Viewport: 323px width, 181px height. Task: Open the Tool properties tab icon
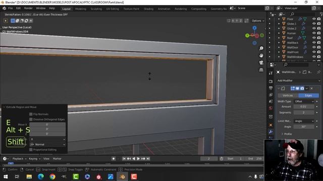[271, 73]
